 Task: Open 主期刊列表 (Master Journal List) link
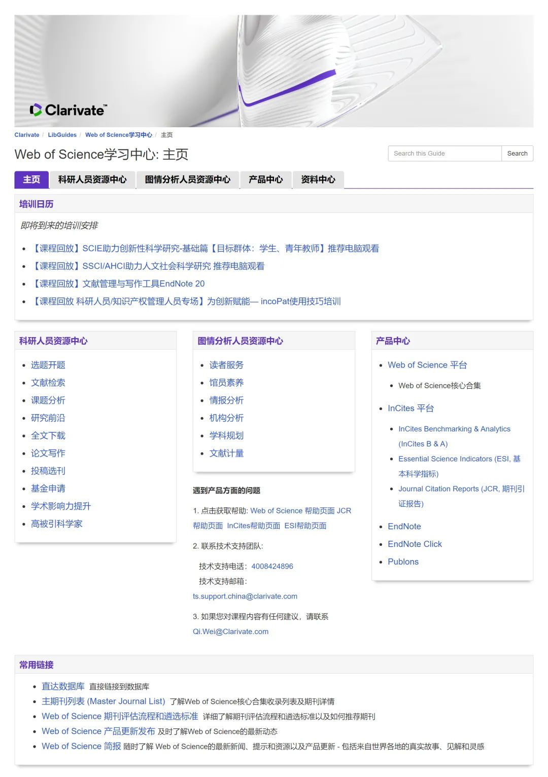point(104,701)
